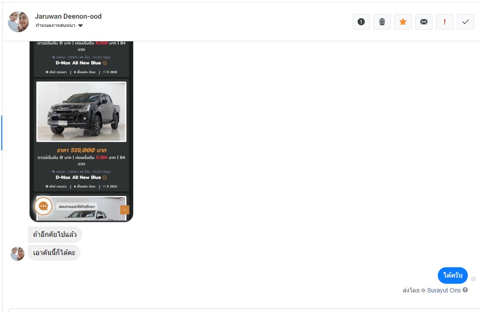Click Jaruwan's profile picture in header

[18, 22]
